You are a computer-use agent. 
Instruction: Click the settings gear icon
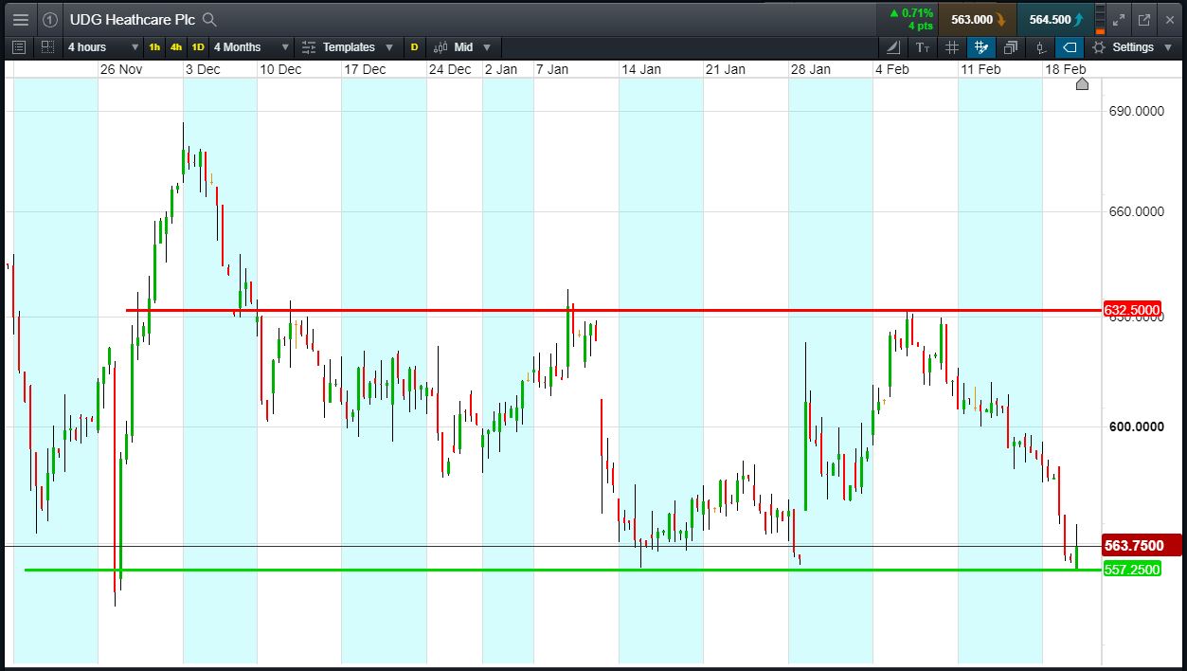tap(1099, 46)
